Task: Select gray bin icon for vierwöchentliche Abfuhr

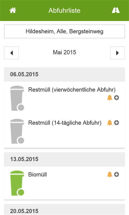Action: coord(17,98)
